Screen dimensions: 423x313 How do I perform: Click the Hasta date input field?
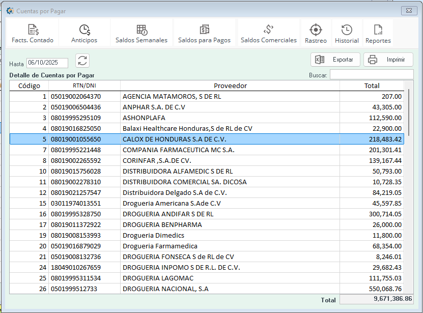(x=47, y=63)
